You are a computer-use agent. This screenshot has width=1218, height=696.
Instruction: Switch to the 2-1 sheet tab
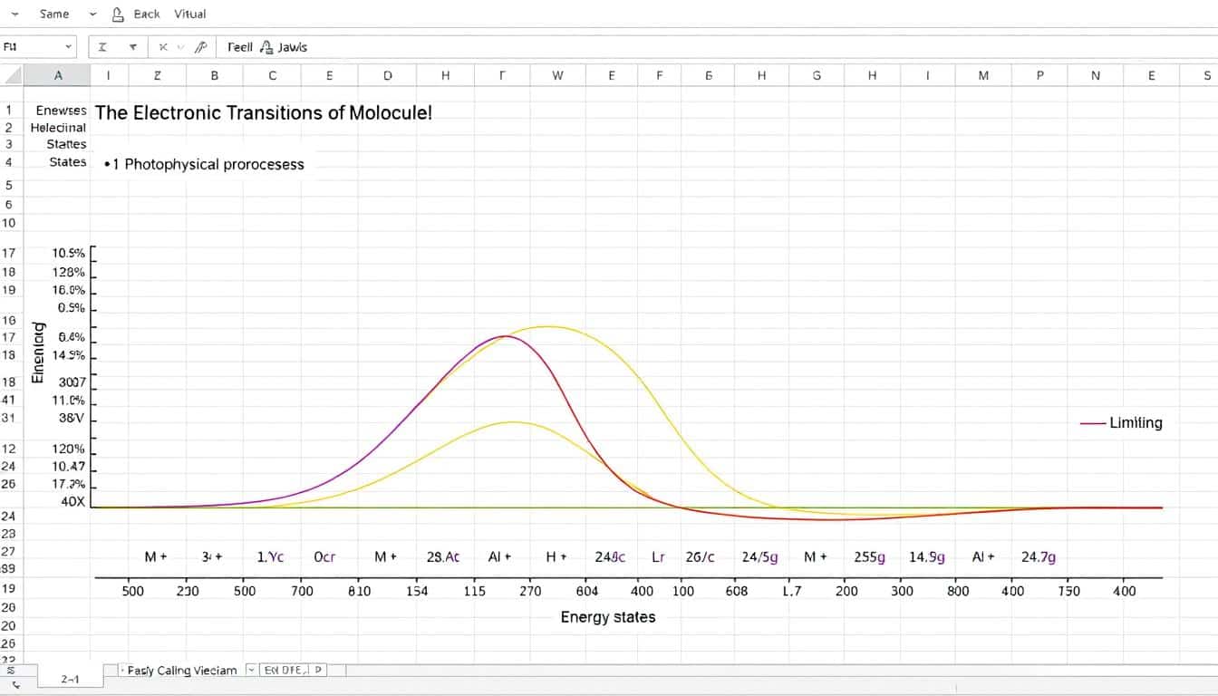click(70, 678)
